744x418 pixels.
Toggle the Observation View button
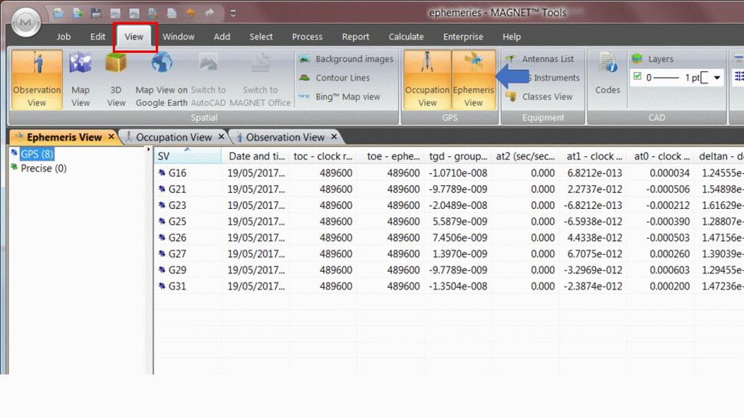click(37, 80)
